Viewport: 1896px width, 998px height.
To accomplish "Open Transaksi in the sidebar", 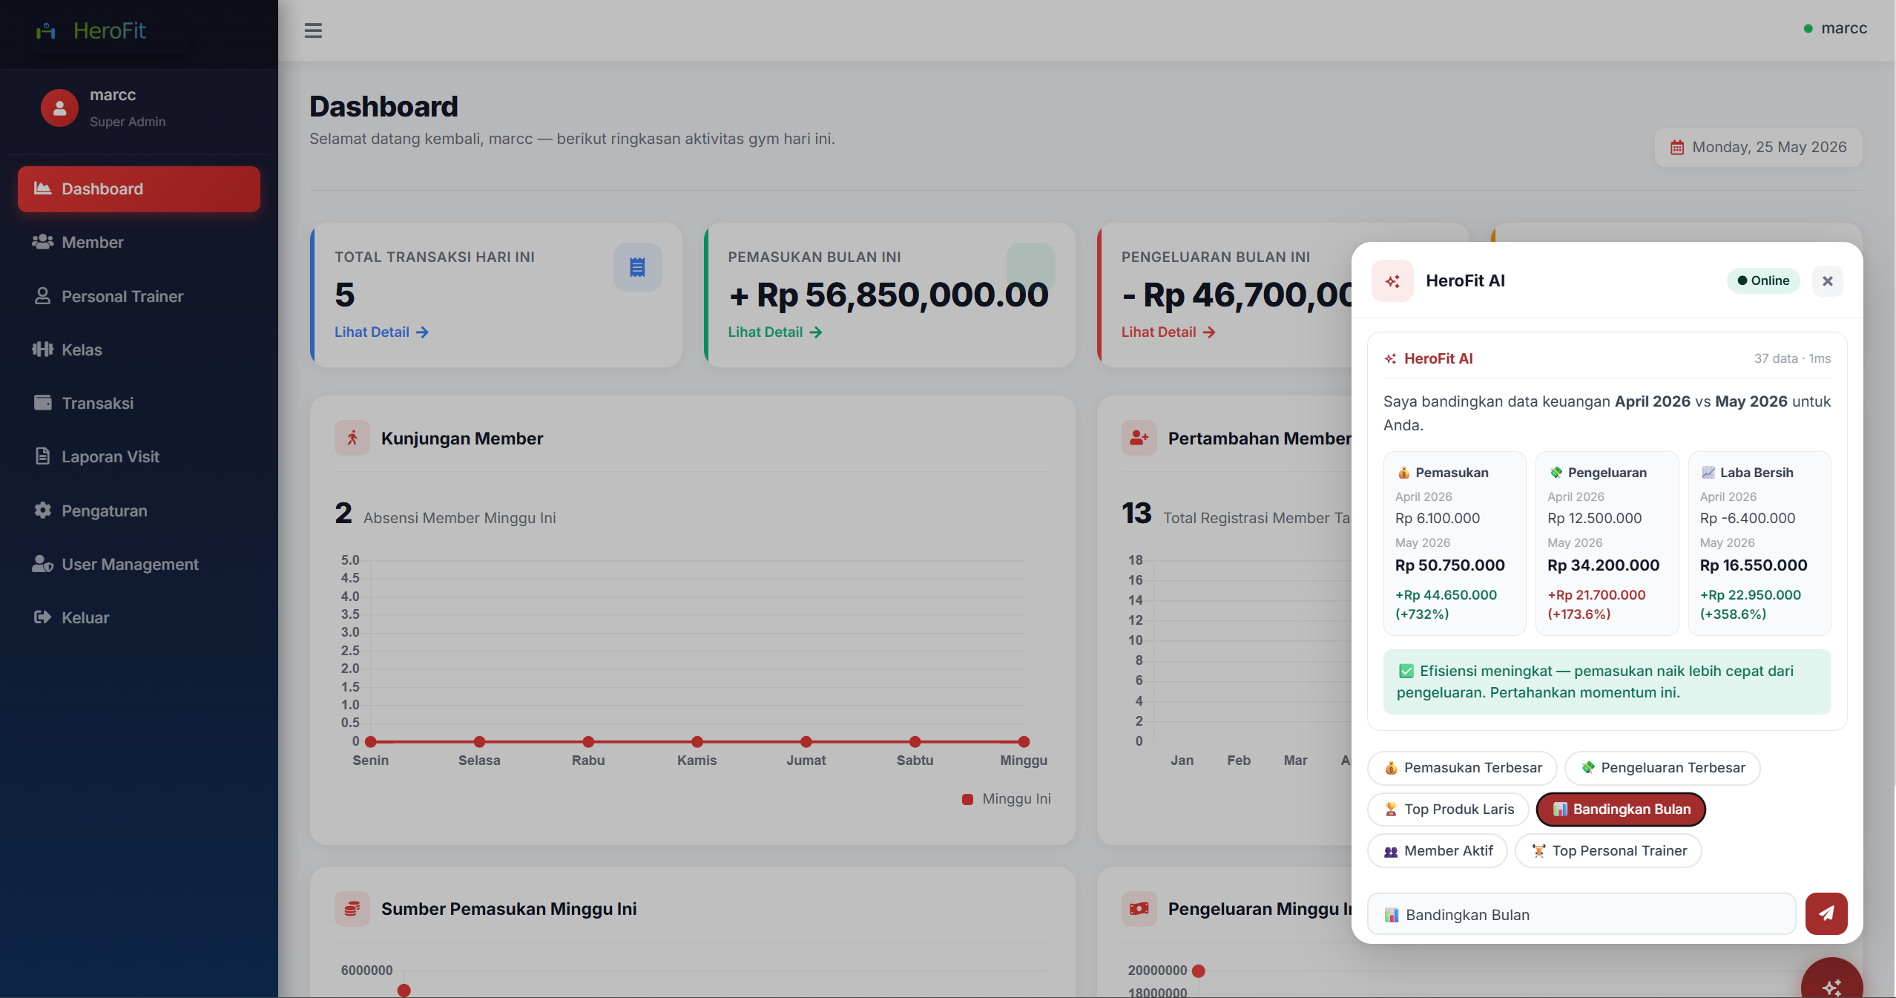I will [139, 403].
